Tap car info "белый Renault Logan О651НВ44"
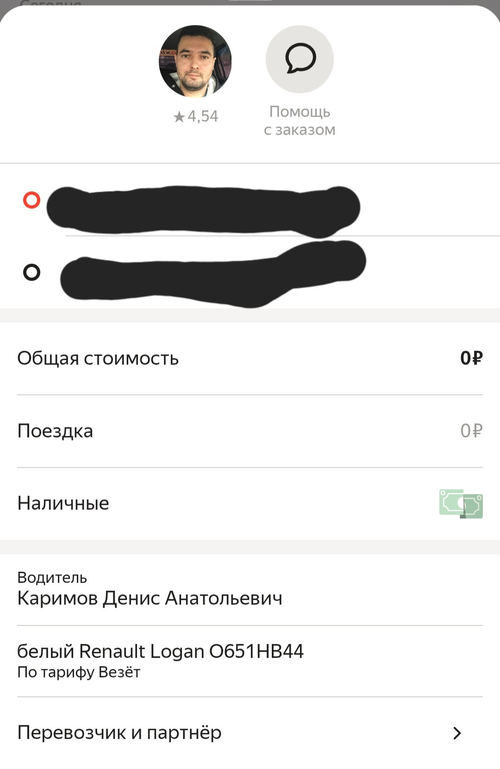The width and height of the screenshot is (500, 769). 160,651
